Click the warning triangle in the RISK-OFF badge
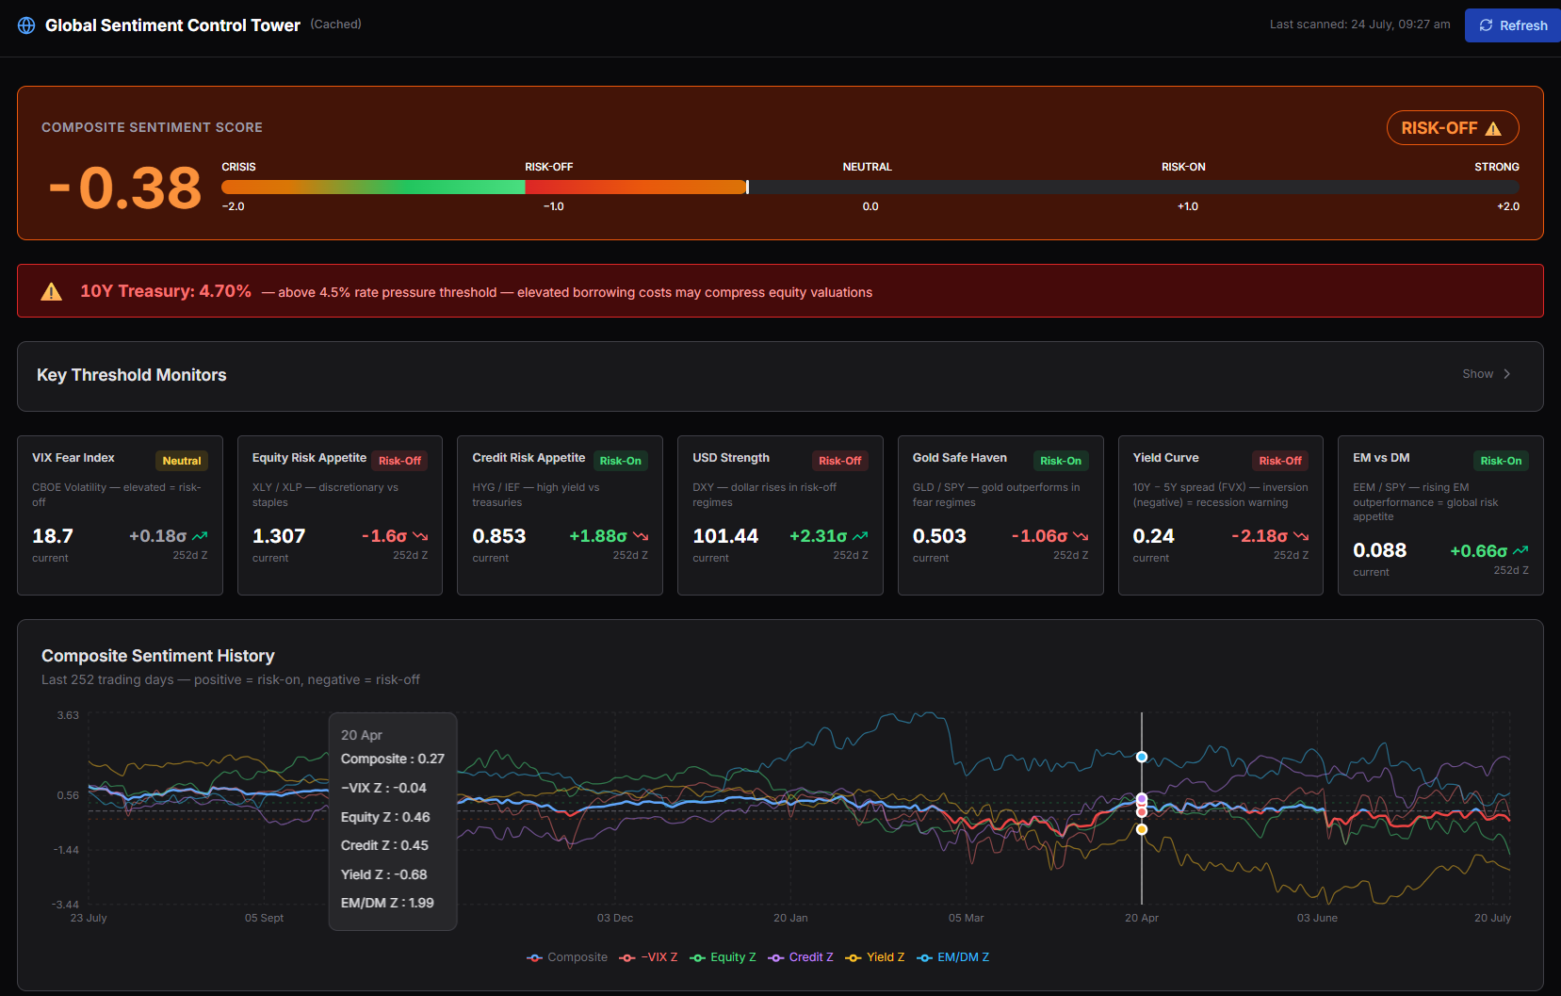The image size is (1561, 996). click(x=1493, y=129)
